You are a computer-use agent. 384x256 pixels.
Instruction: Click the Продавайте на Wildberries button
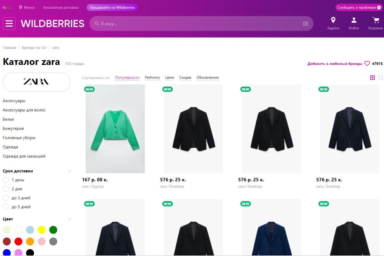point(112,7)
